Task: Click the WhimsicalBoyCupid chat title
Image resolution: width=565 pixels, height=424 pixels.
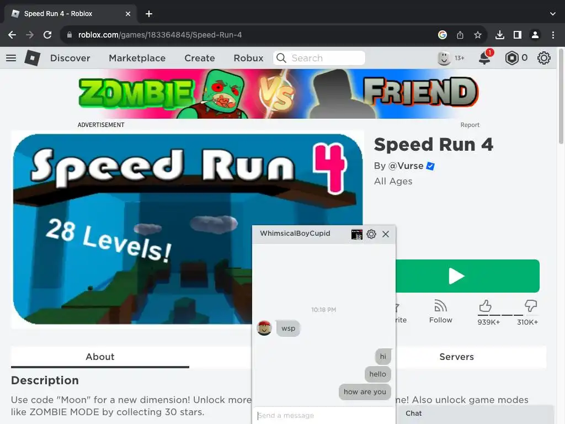Action: coord(295,234)
